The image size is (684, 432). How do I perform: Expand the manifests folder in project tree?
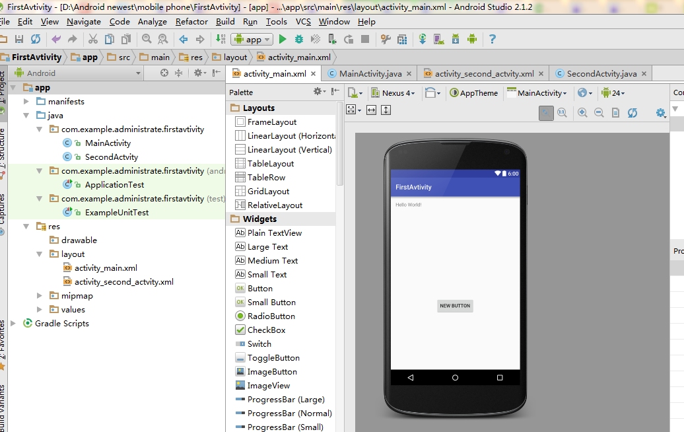click(x=26, y=102)
